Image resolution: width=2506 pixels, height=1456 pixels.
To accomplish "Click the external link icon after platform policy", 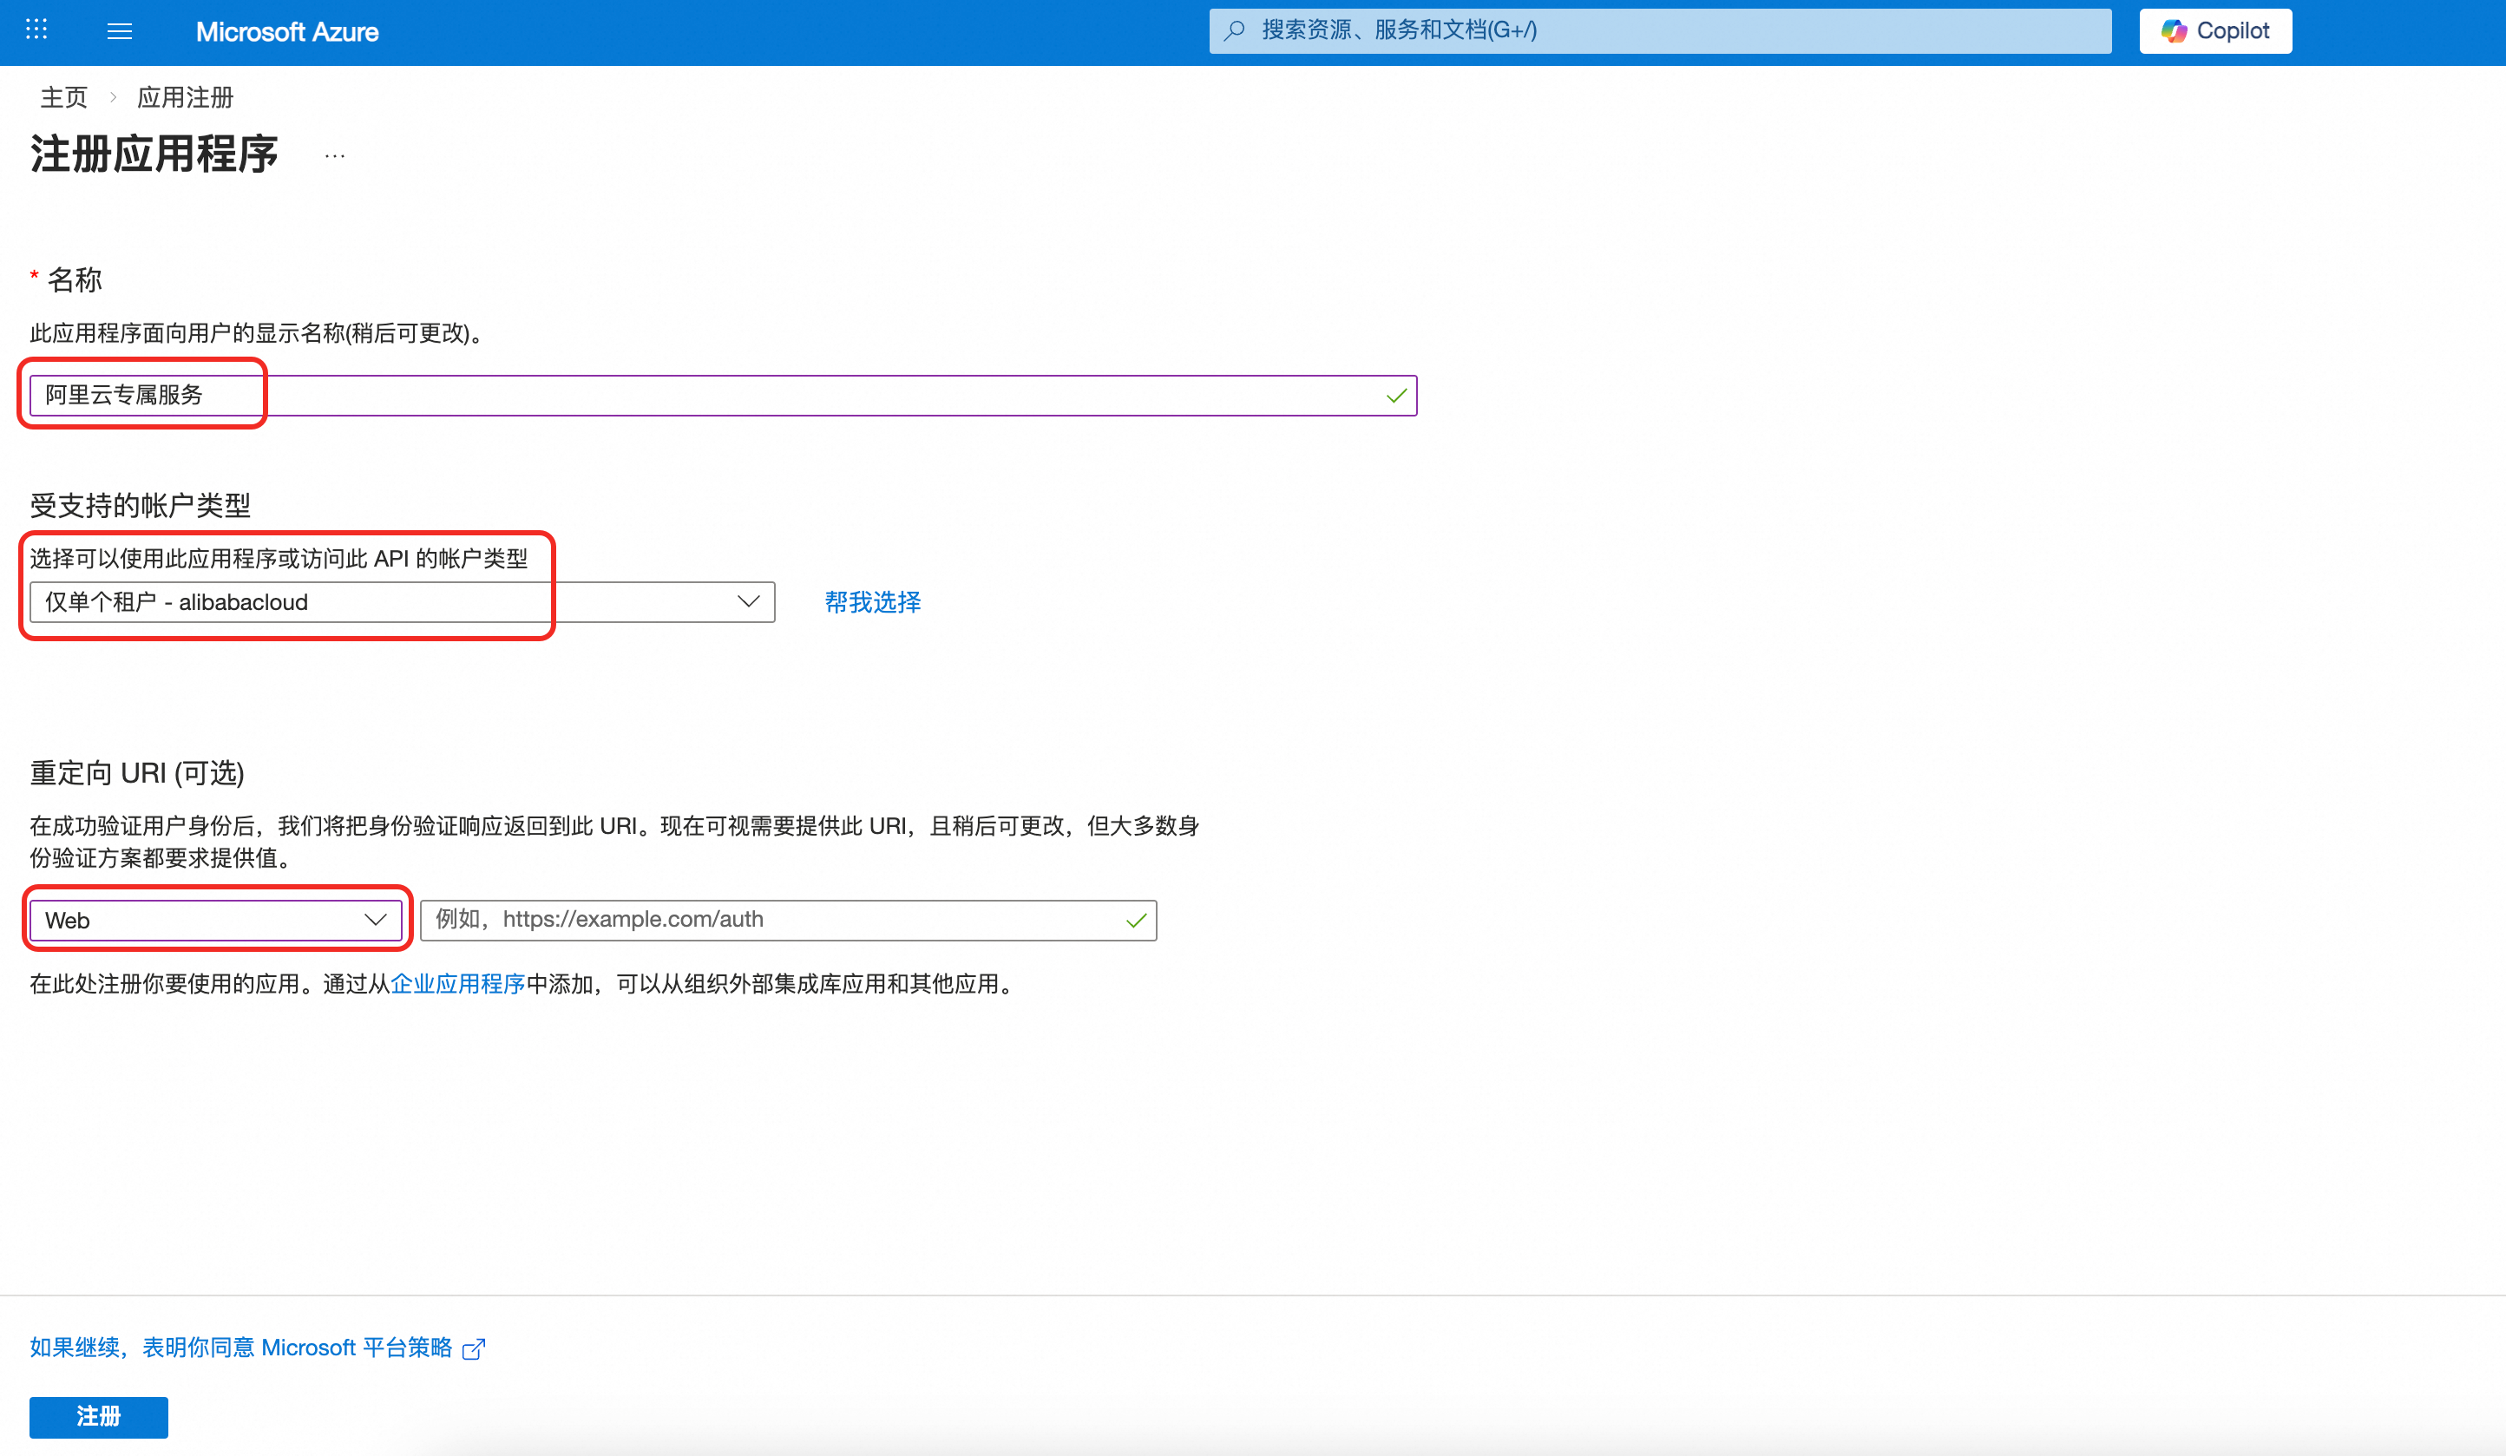I will [475, 1348].
